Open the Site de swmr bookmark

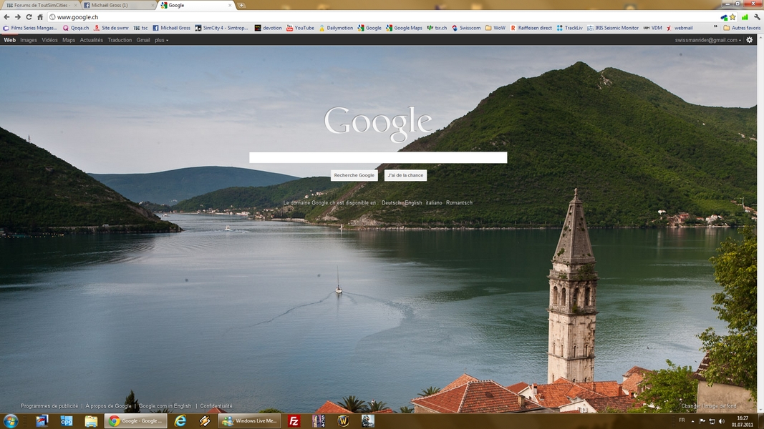111,28
